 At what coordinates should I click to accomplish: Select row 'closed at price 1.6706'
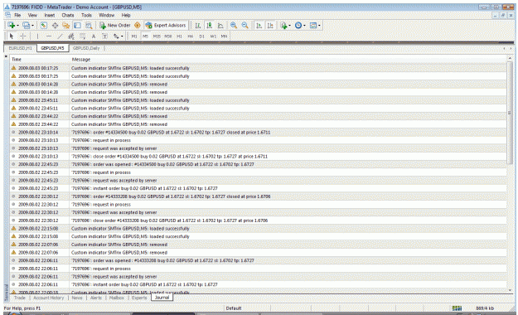pos(259,196)
